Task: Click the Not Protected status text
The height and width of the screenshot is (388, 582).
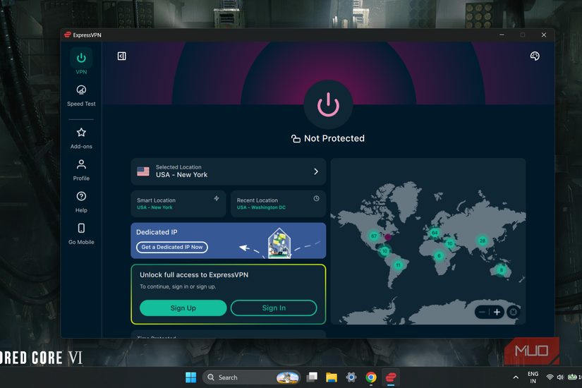Action: [334, 138]
